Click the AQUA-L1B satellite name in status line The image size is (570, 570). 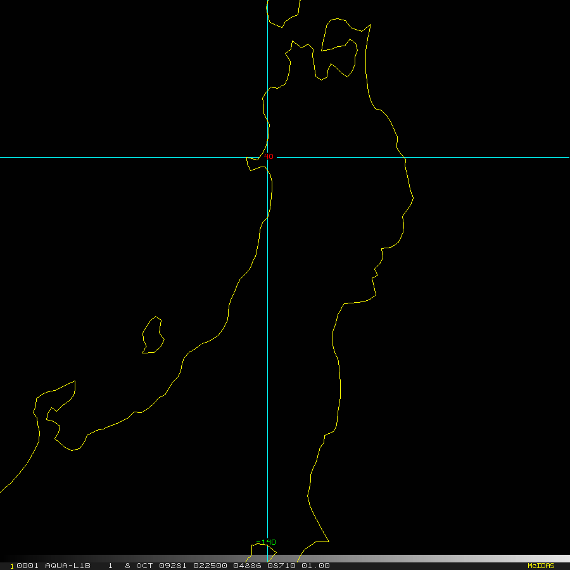(68, 566)
